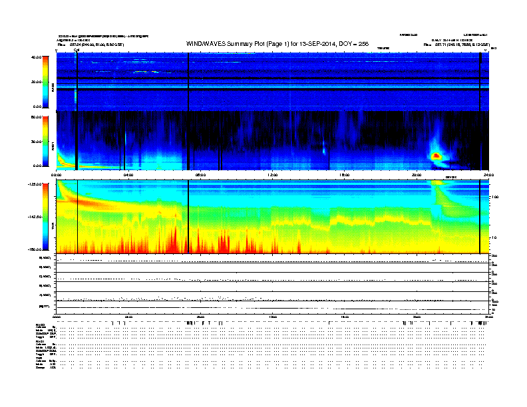Click the red burst in the RAD1 spectrogram
527x407 pixels.
pos(436,156)
